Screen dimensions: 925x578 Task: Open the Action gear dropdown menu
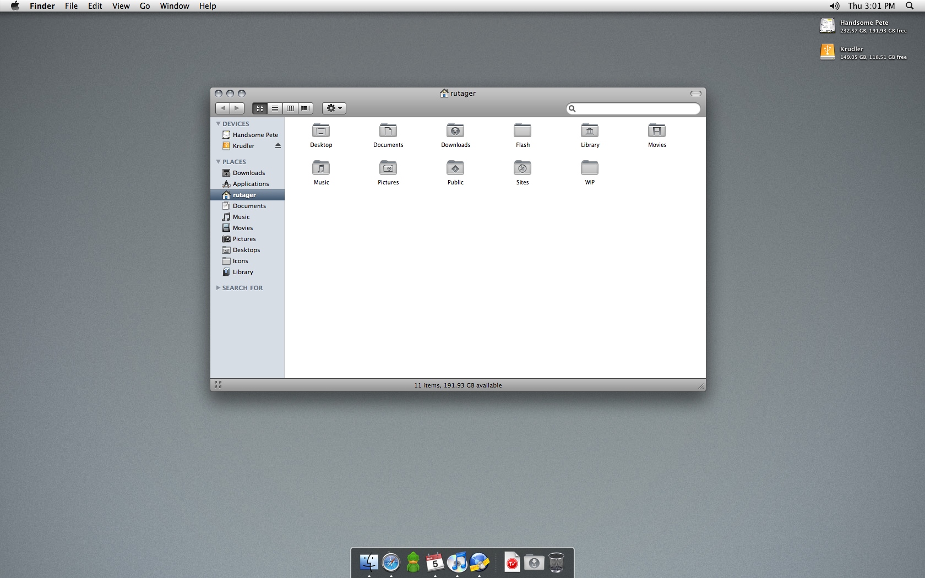coord(334,108)
